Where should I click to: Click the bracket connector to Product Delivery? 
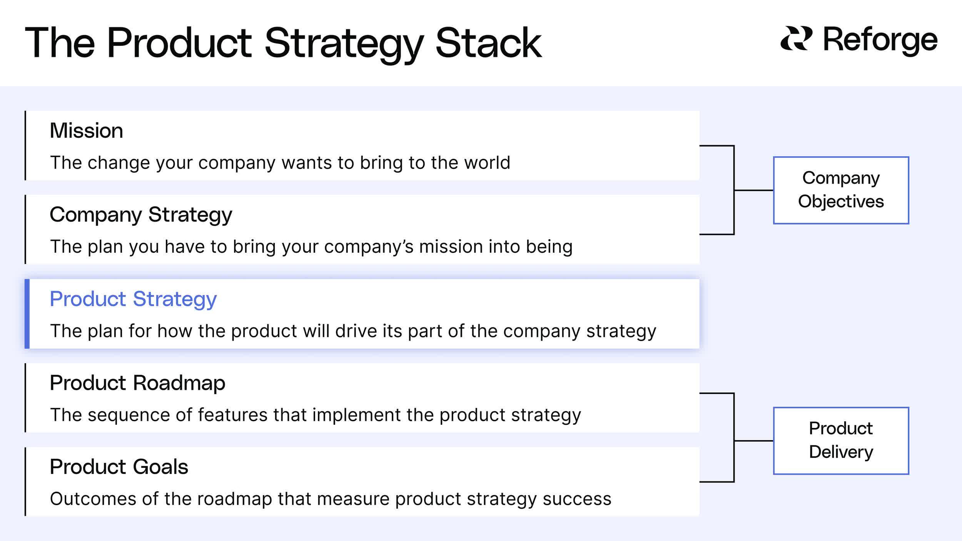(736, 437)
